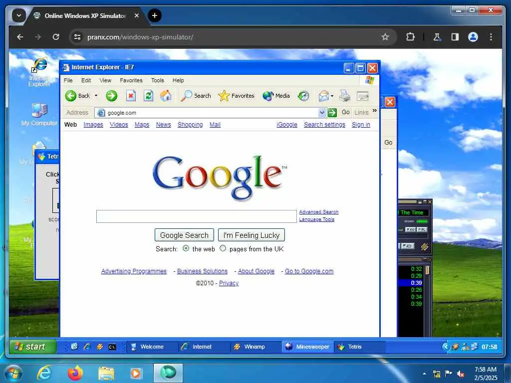511x383 pixels.
Task: Click the History clock icon in IE toolbar
Action: coord(303,96)
